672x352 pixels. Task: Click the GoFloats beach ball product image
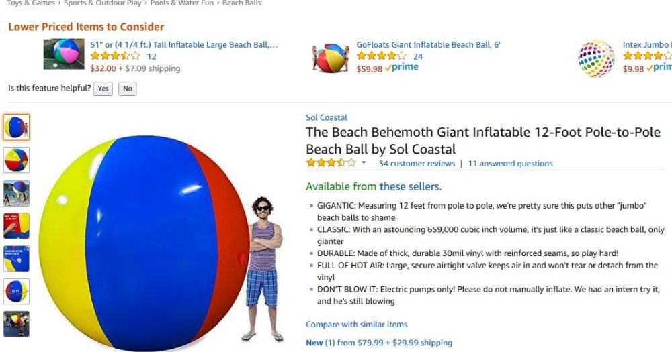(x=331, y=58)
